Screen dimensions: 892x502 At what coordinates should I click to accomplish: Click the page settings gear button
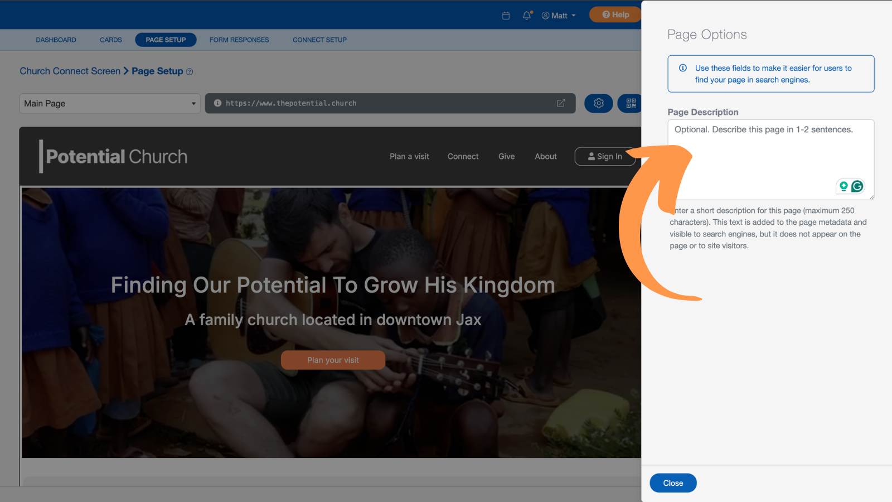point(599,103)
